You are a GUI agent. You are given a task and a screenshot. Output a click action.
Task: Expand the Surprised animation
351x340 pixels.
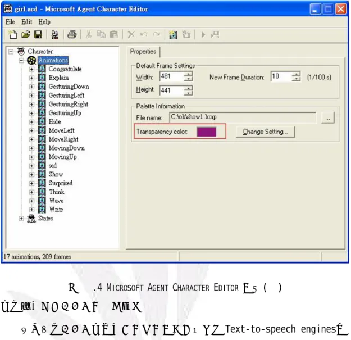(x=31, y=183)
